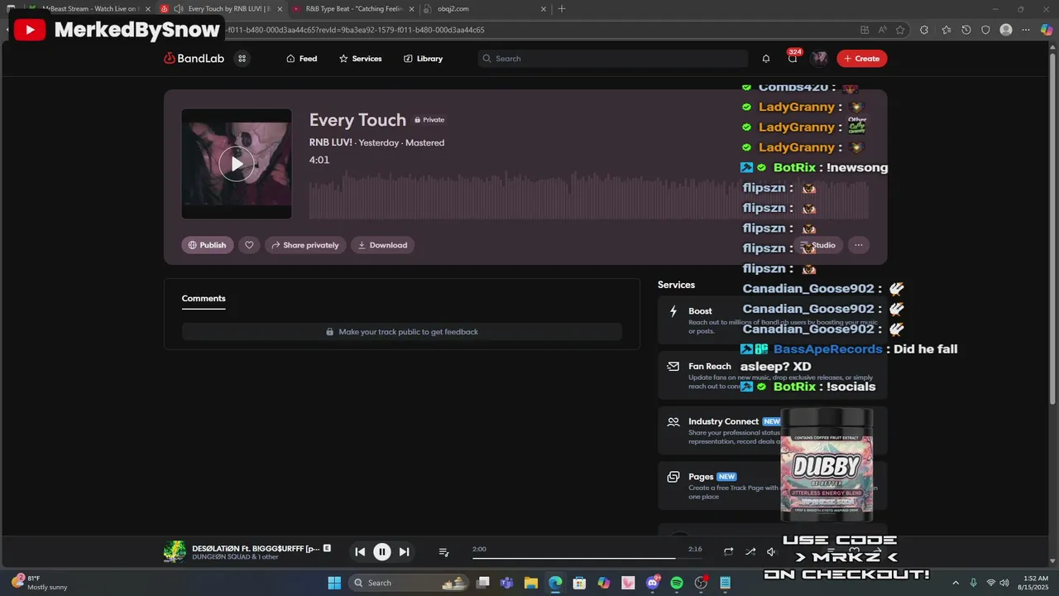Open a new browser tab
This screenshot has height=596, width=1059.
point(562,9)
